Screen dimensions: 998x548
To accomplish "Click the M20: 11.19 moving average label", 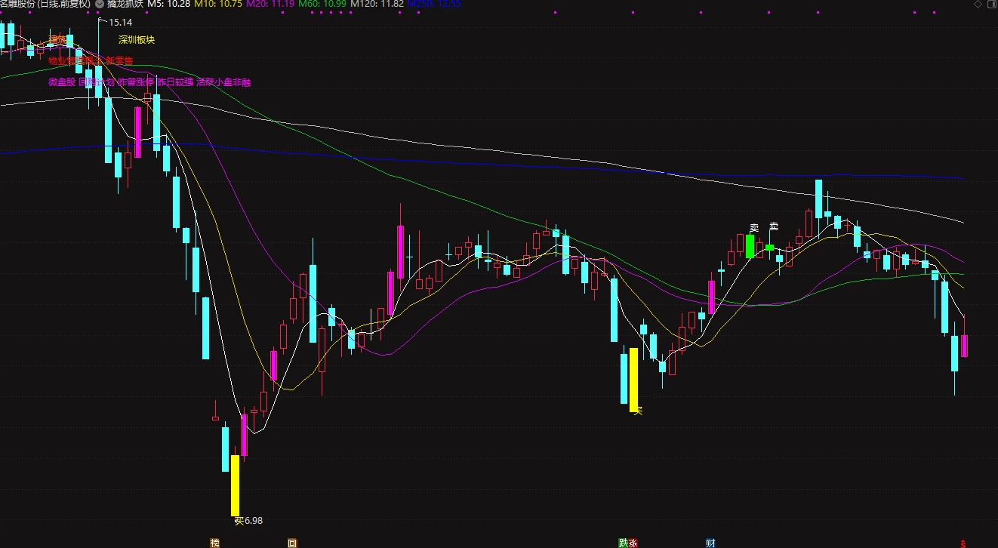I will 271,5.
